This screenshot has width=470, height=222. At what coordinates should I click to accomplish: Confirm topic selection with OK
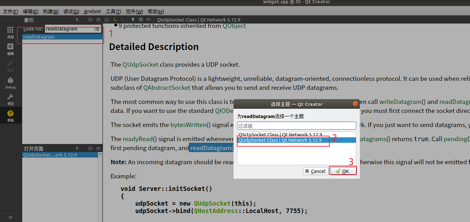pos(343,171)
